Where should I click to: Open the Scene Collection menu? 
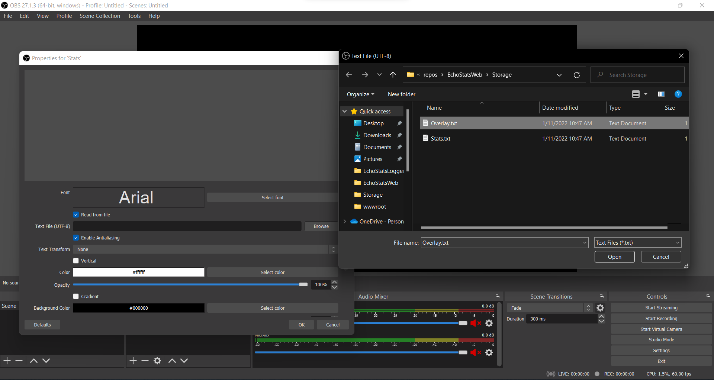[x=100, y=16]
